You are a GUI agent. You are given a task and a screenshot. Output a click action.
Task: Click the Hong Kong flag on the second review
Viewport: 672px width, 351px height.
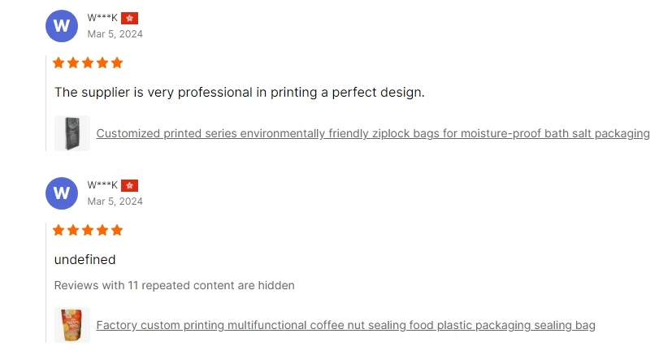point(130,185)
